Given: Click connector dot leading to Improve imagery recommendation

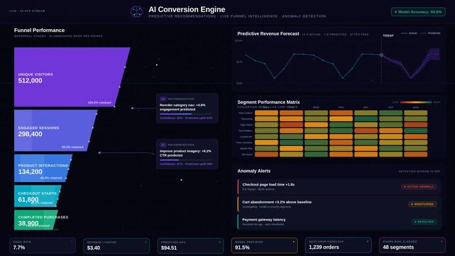Looking at the screenshot, I should (99, 153).
